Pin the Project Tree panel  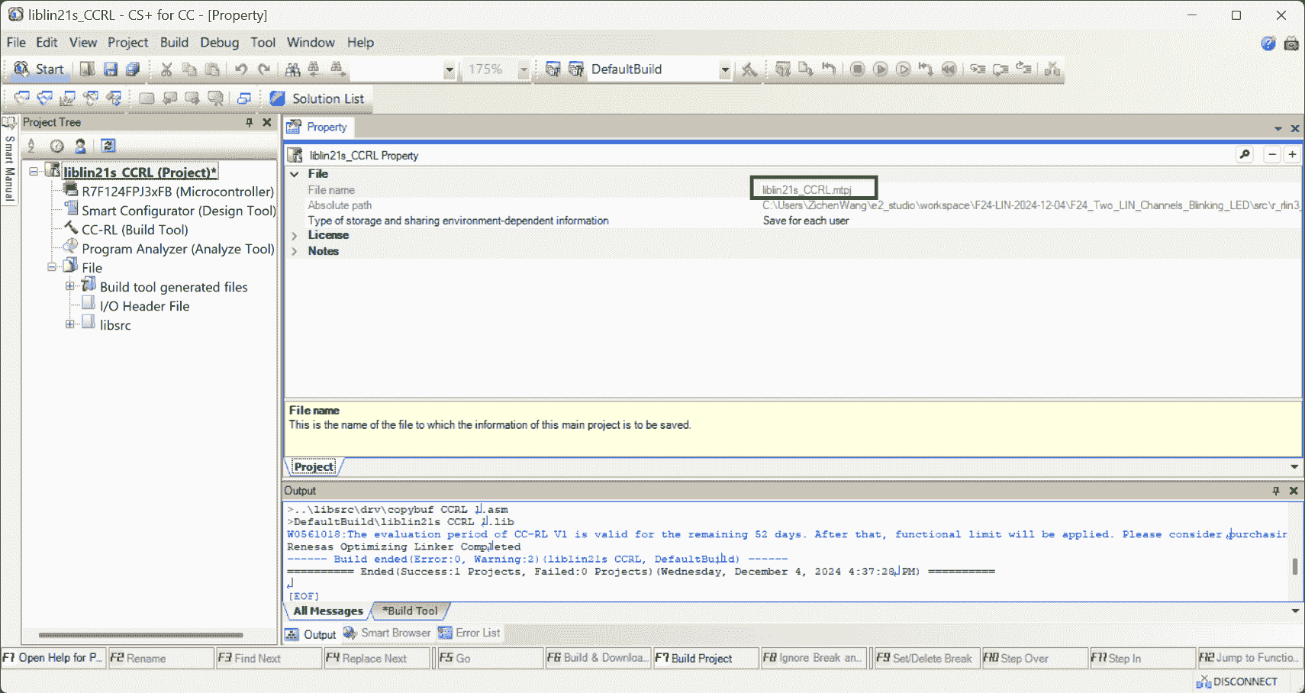click(x=249, y=122)
